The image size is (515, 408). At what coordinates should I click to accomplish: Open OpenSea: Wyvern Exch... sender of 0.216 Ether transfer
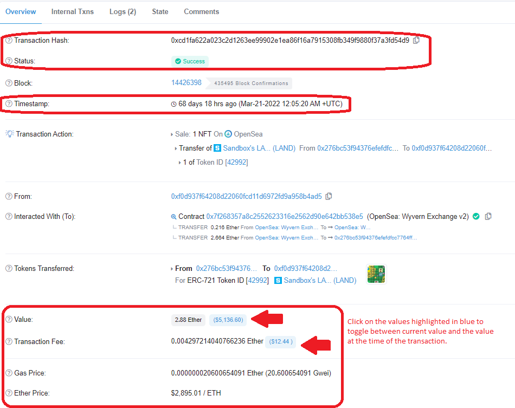[x=286, y=227]
